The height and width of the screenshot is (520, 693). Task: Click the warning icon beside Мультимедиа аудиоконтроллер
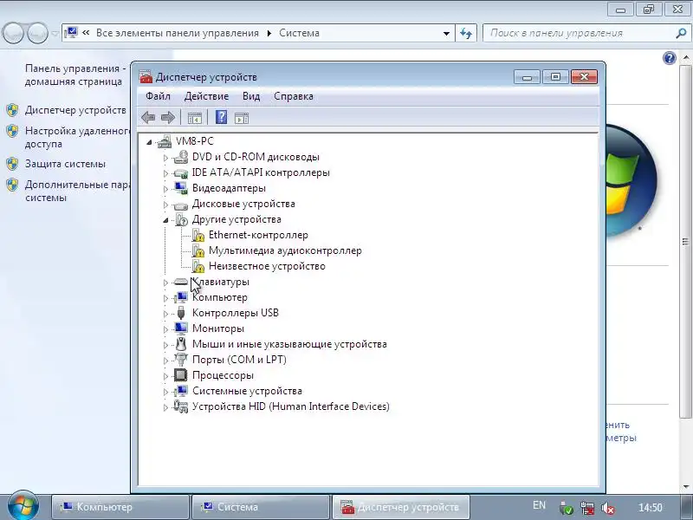click(198, 250)
